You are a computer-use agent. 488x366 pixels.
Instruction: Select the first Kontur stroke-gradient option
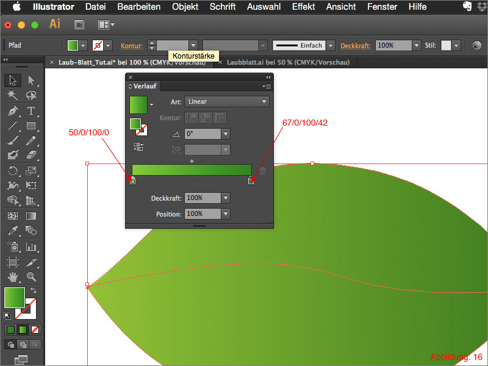190,118
